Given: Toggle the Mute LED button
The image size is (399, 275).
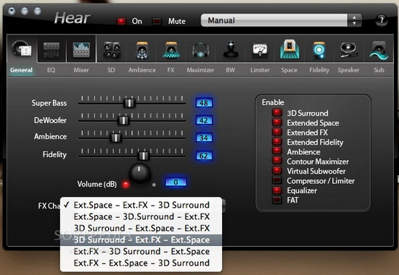Looking at the screenshot, I should (157, 21).
